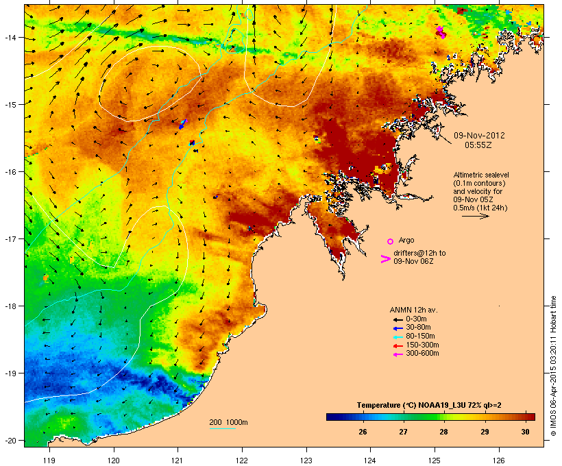Click the 'Temperature (°C) NOAA19_L3U 72% ql>=2' title

click(429, 406)
